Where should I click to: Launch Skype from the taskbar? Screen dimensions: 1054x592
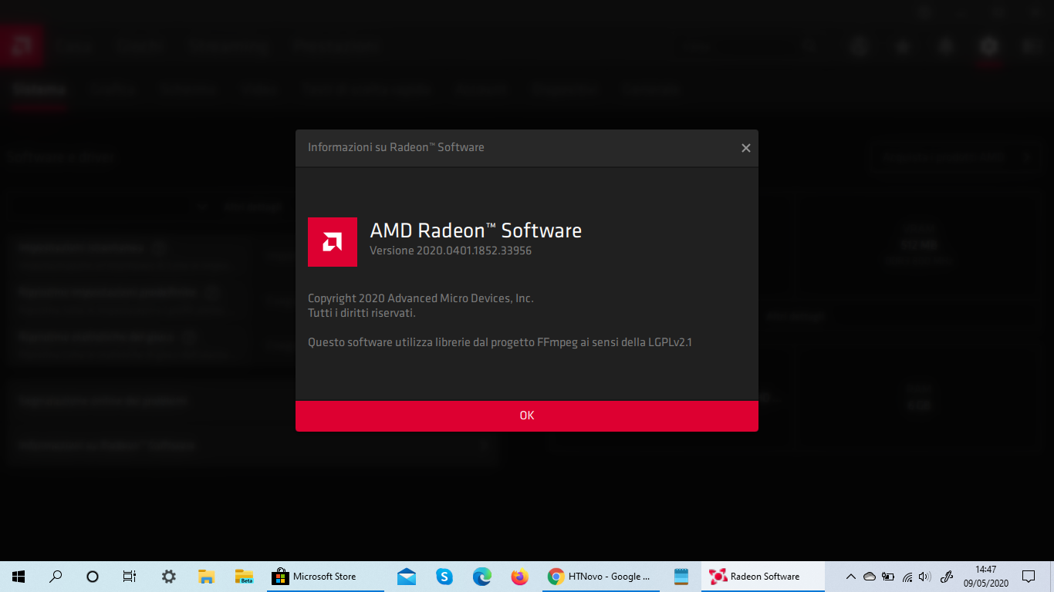[x=444, y=577]
